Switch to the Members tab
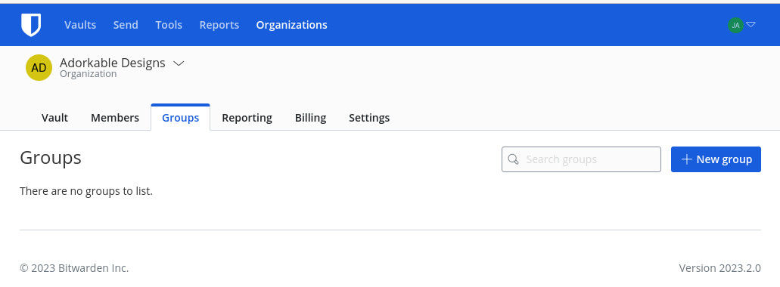The width and height of the screenshot is (780, 287). coord(115,118)
